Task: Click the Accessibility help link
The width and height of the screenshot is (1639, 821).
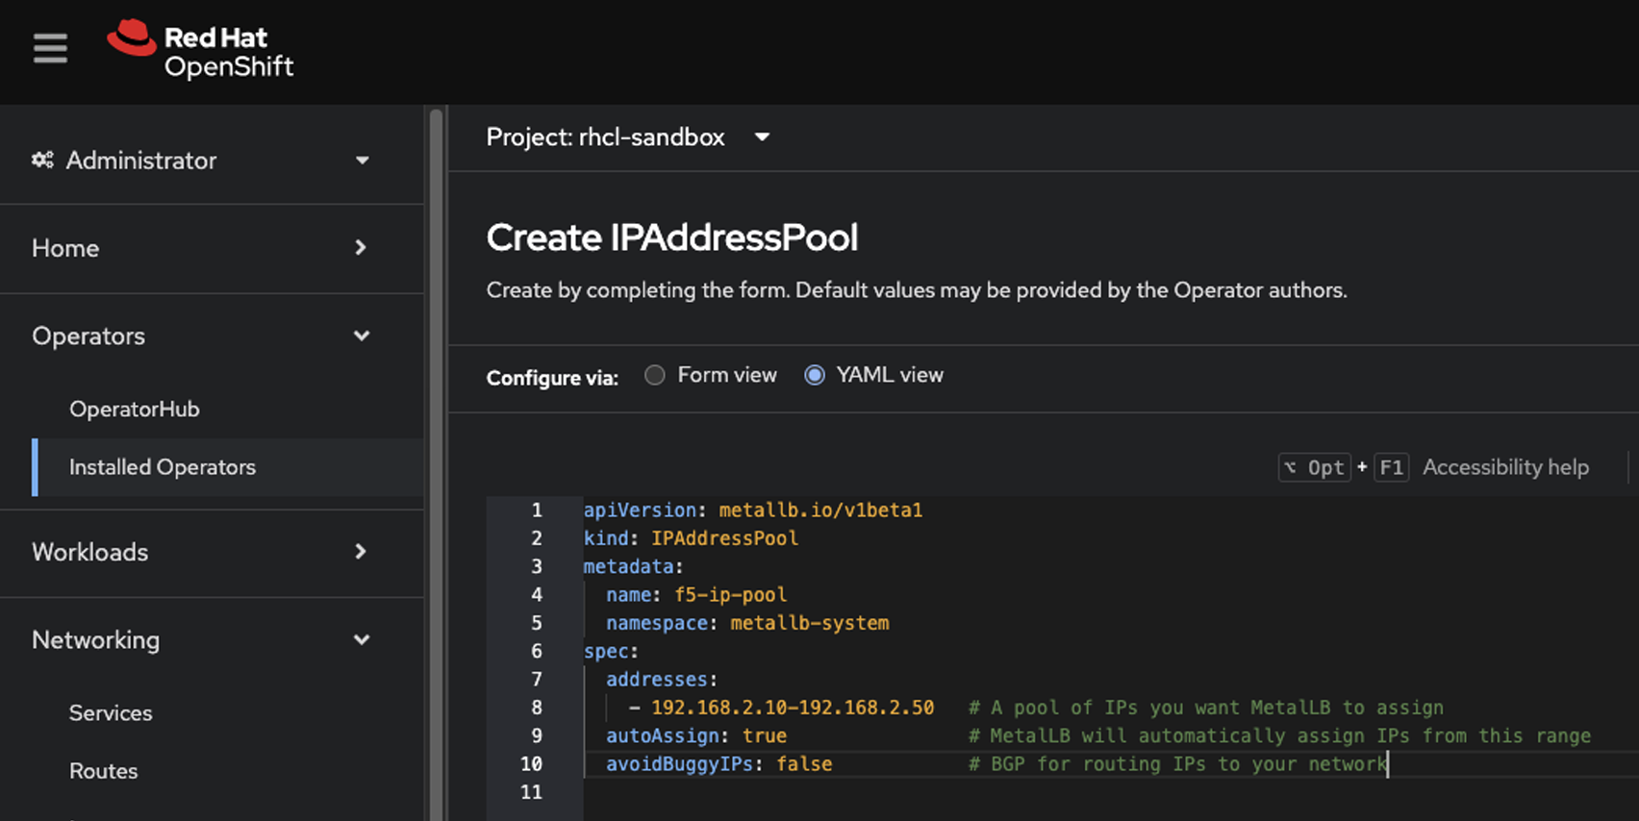Action: [1505, 467]
